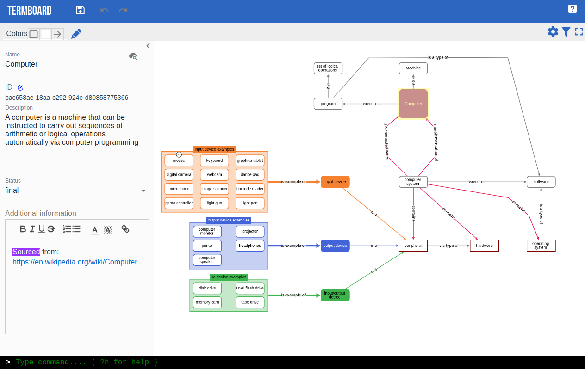Select the 'operating system' node
Image resolution: width=585 pixels, height=369 pixels.
(541, 246)
